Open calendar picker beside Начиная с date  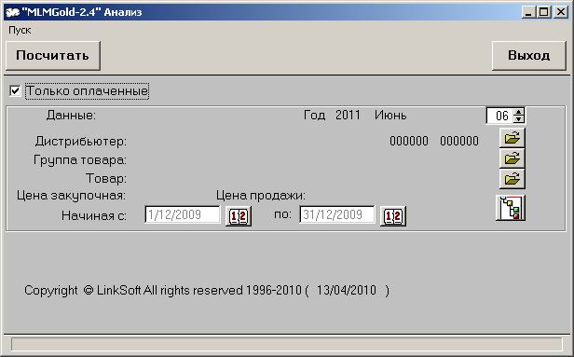click(239, 216)
